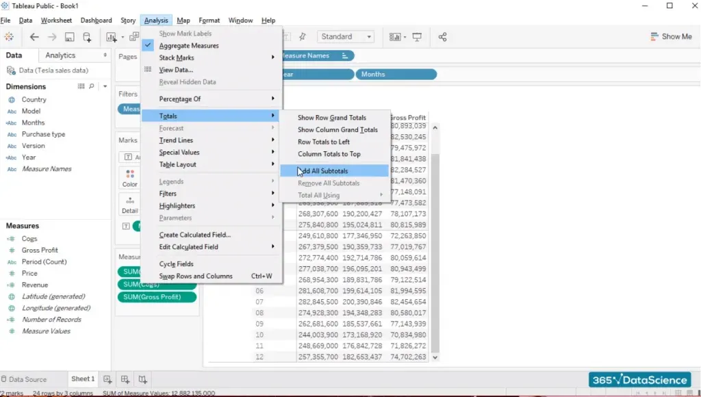Open the Standard fit dropdown

[346, 37]
